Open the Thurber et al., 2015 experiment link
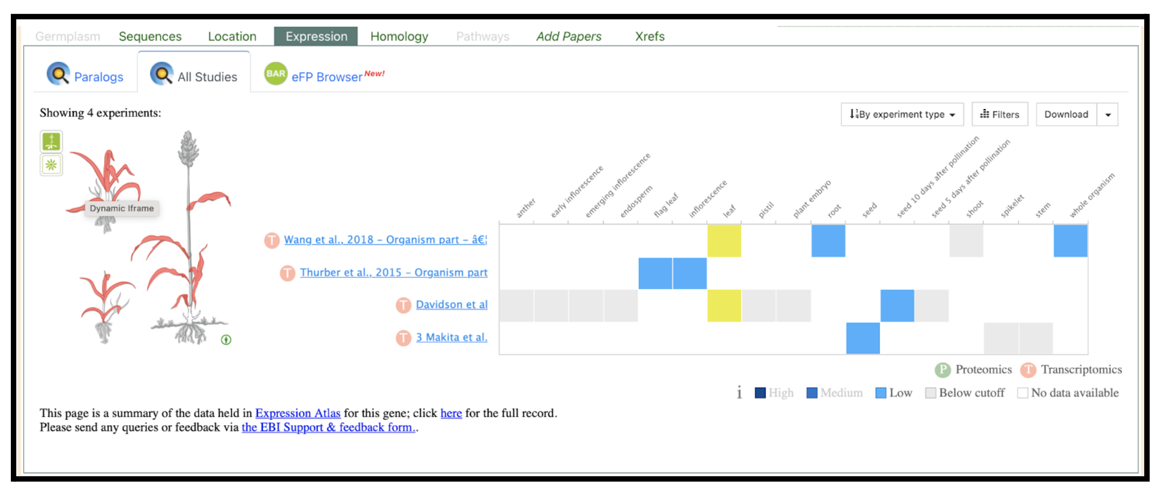1156x493 pixels. 393,273
